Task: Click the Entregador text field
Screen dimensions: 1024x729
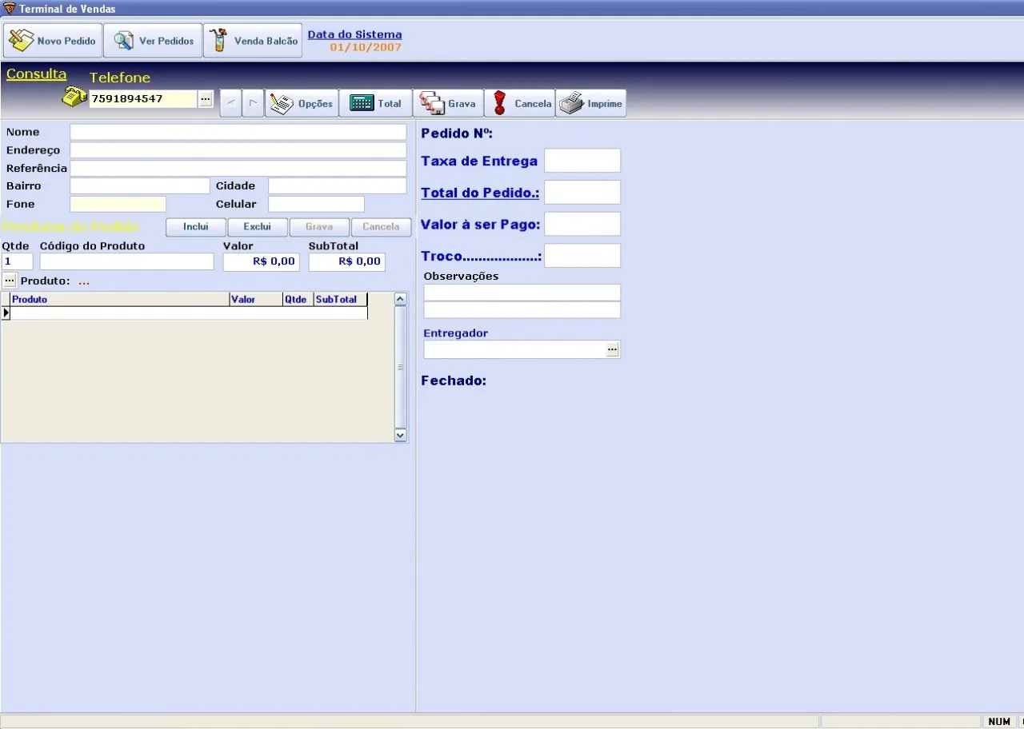Action: [x=514, y=349]
